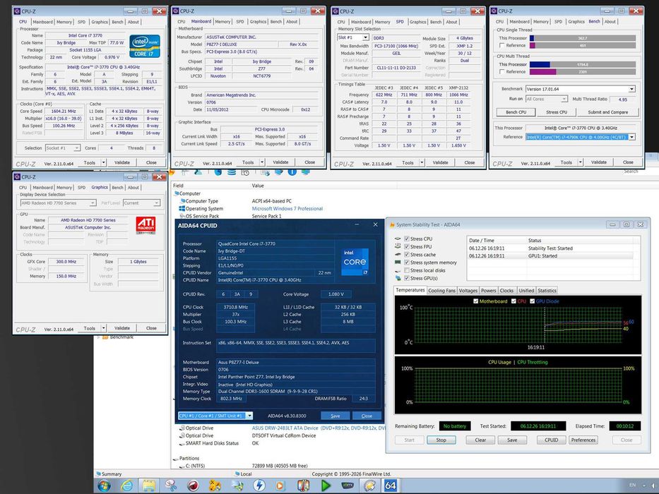Toggle the Stress cache checkbox
This screenshot has width=659, height=494.
tap(406, 255)
